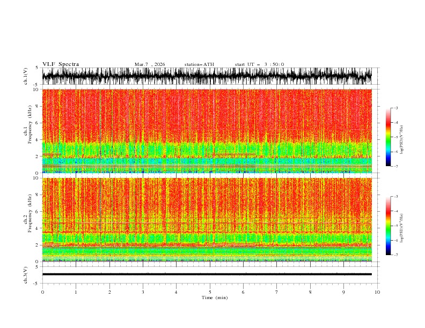Click the 'ch.3(V)' axis label

(x=26, y=275)
